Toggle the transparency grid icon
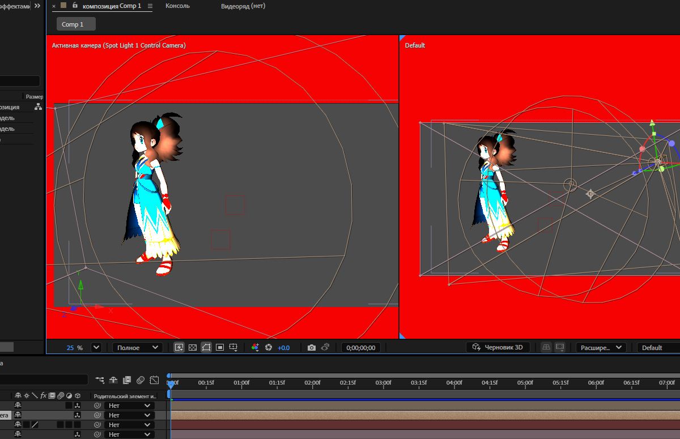The width and height of the screenshot is (680, 439). (193, 347)
